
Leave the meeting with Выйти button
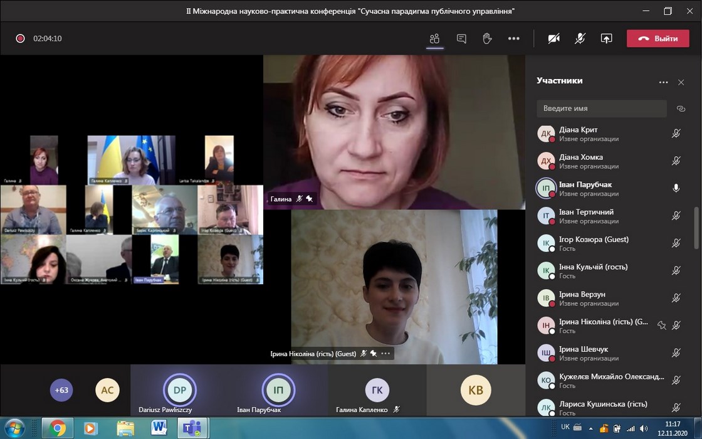tap(658, 38)
